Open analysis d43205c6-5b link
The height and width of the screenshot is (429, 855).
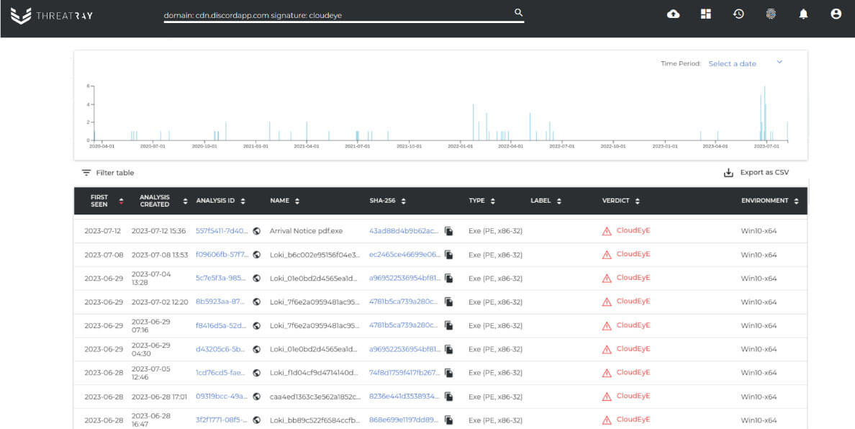(x=221, y=349)
